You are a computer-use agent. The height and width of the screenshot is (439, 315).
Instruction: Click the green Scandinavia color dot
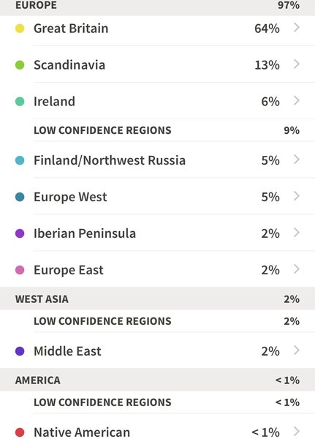point(20,65)
